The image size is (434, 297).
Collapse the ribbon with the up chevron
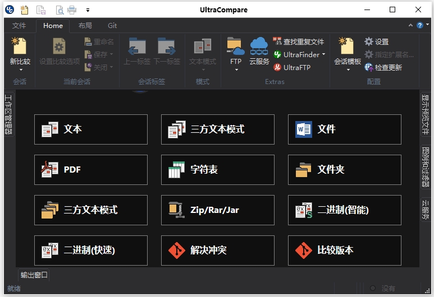(410, 25)
